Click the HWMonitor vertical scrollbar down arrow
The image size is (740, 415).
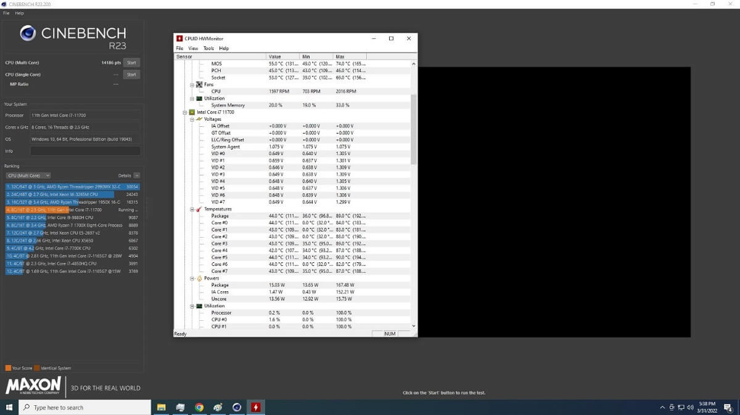tap(413, 326)
